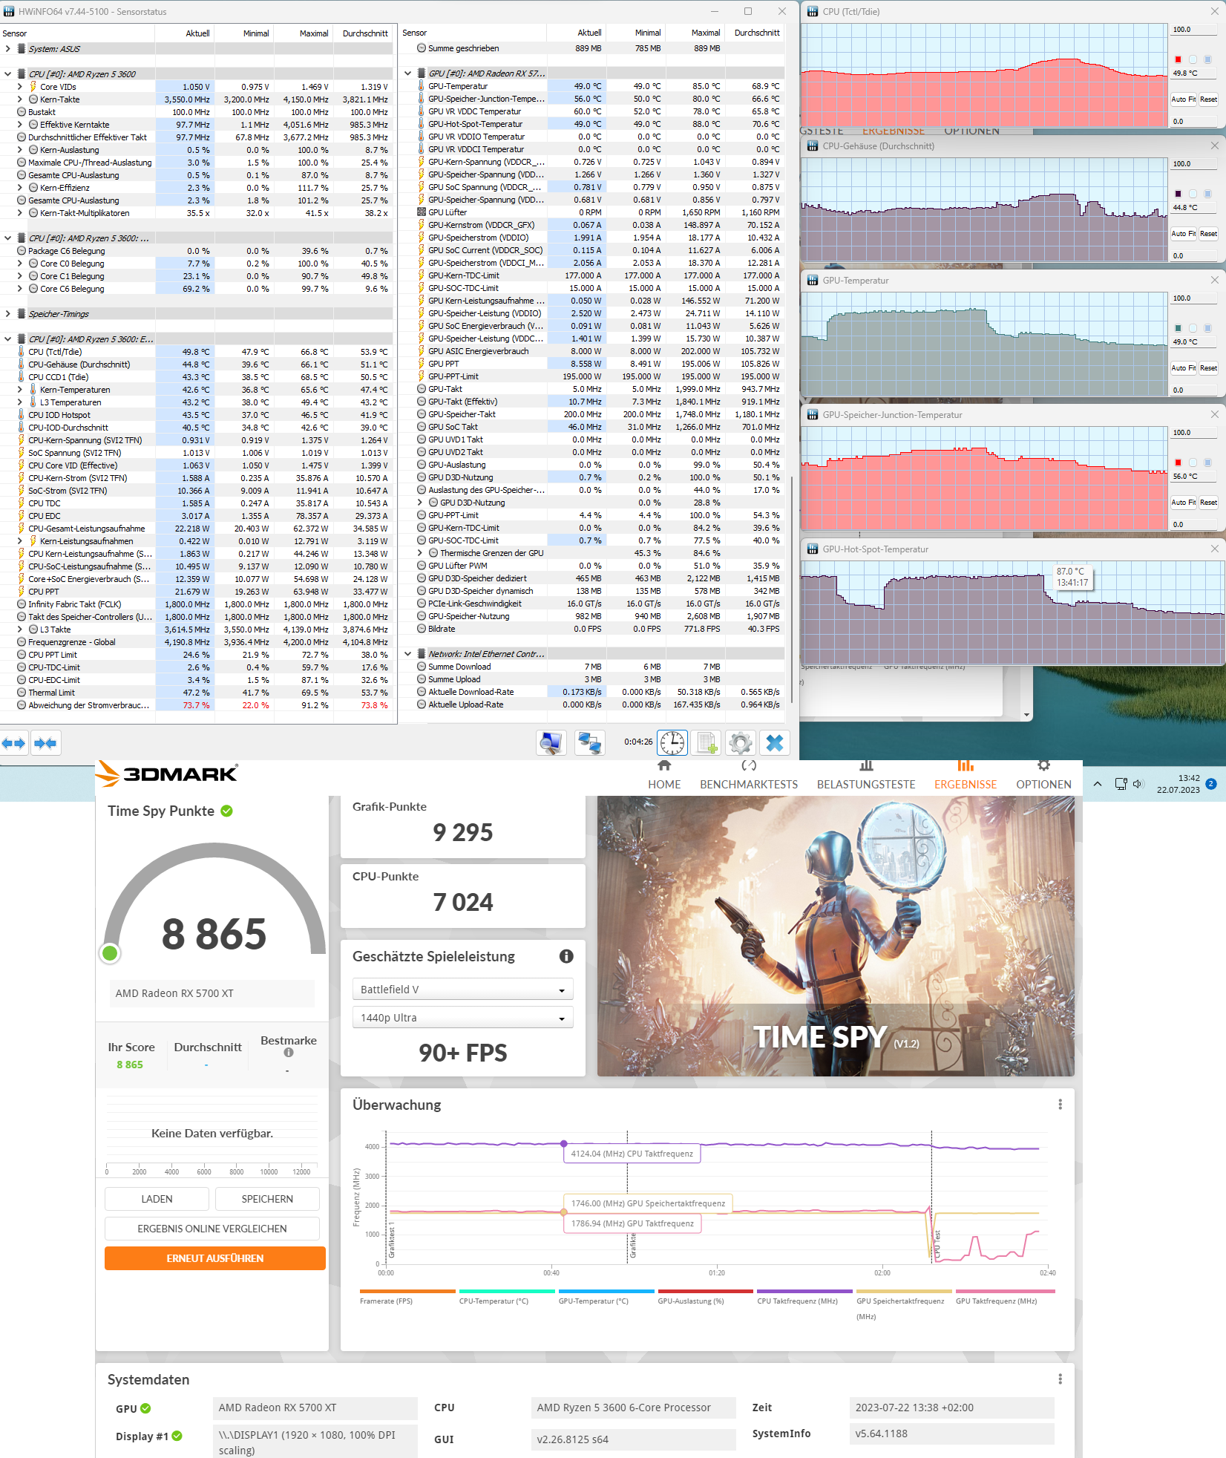Click info icon beside Geschätzte Spieleleistung
Image resolution: width=1226 pixels, height=1458 pixels.
pyautogui.click(x=566, y=956)
